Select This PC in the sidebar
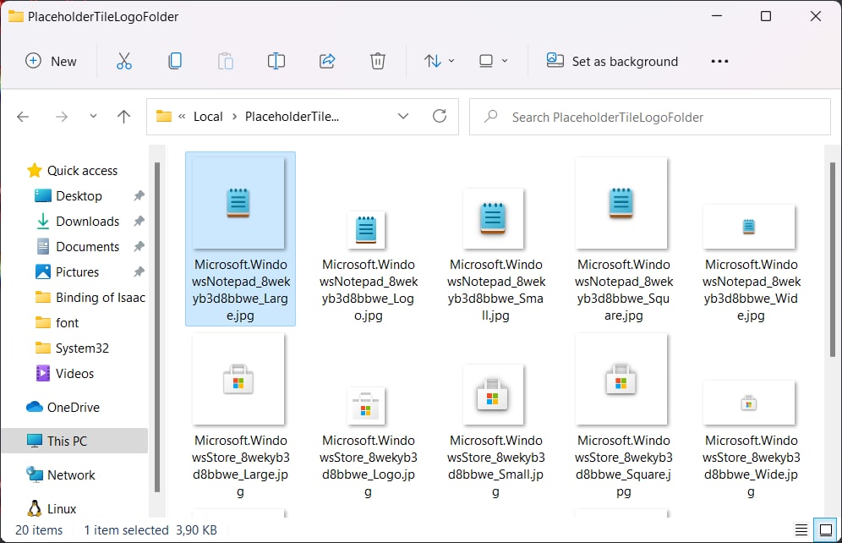 click(74, 441)
